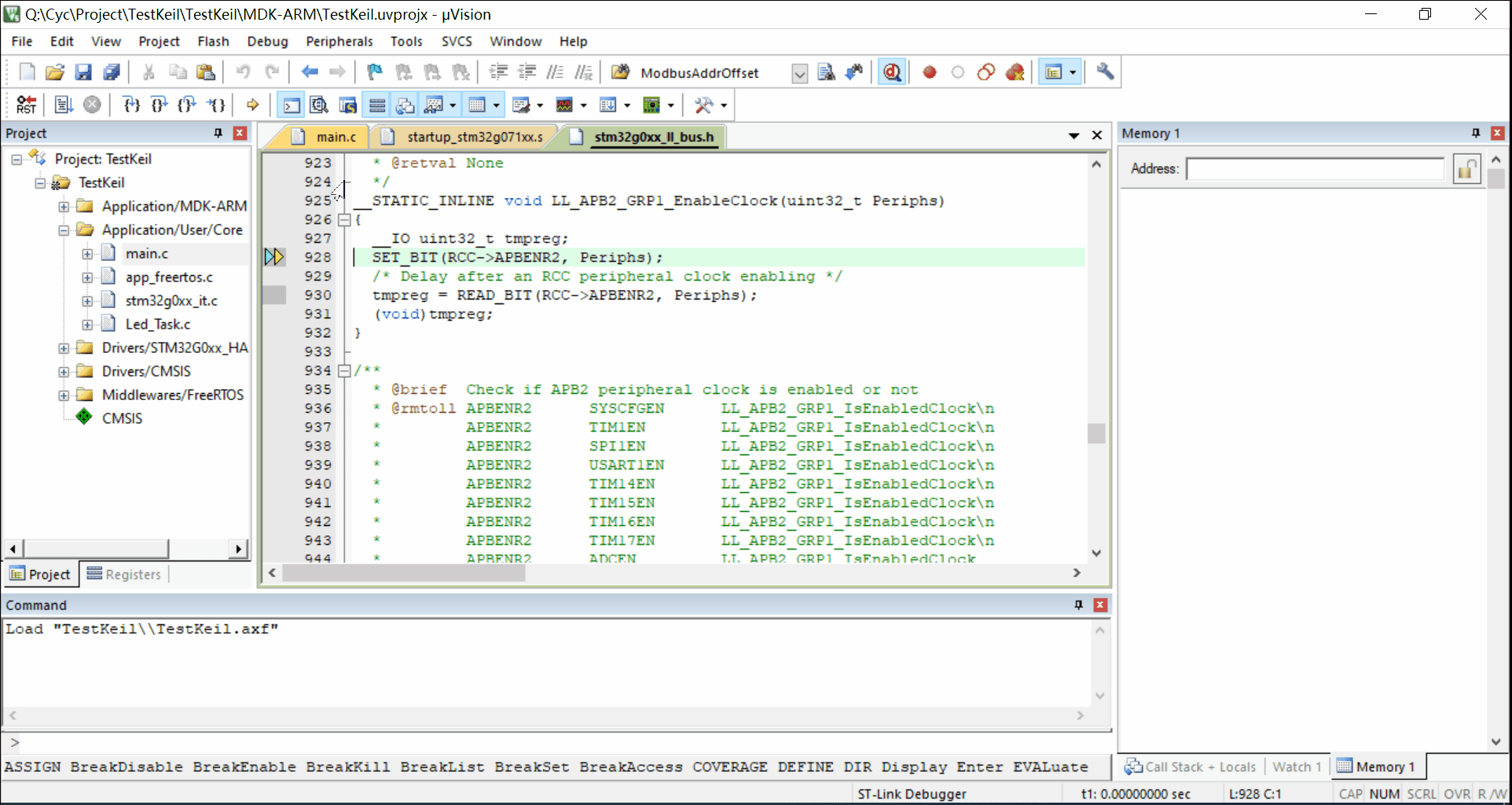Open the Peripherals menu
This screenshot has width=1512, height=805.
(339, 42)
